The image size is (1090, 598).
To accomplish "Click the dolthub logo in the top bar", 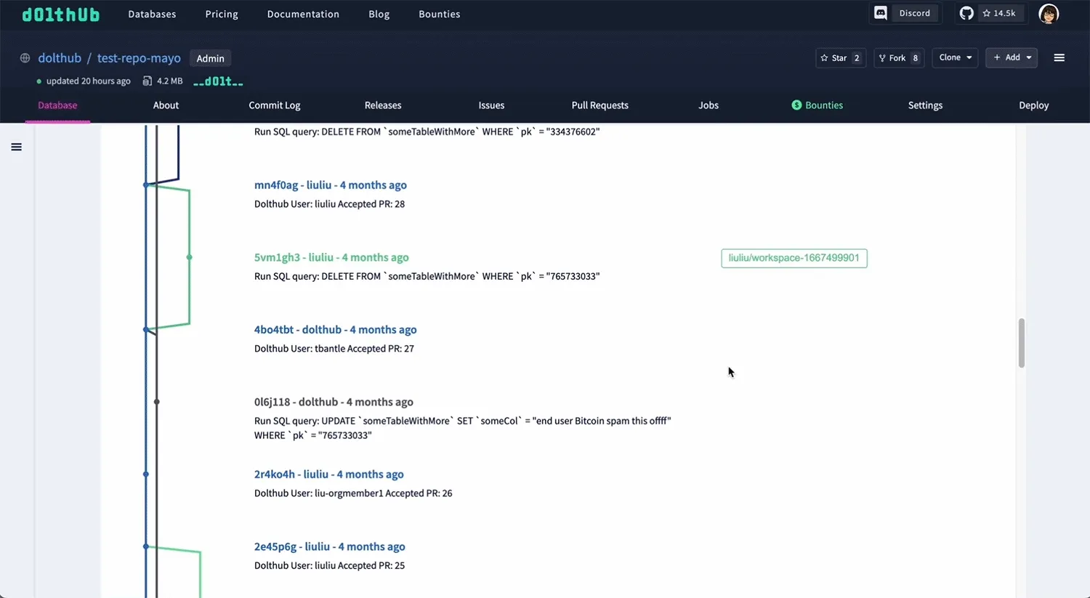I will pyautogui.click(x=61, y=14).
